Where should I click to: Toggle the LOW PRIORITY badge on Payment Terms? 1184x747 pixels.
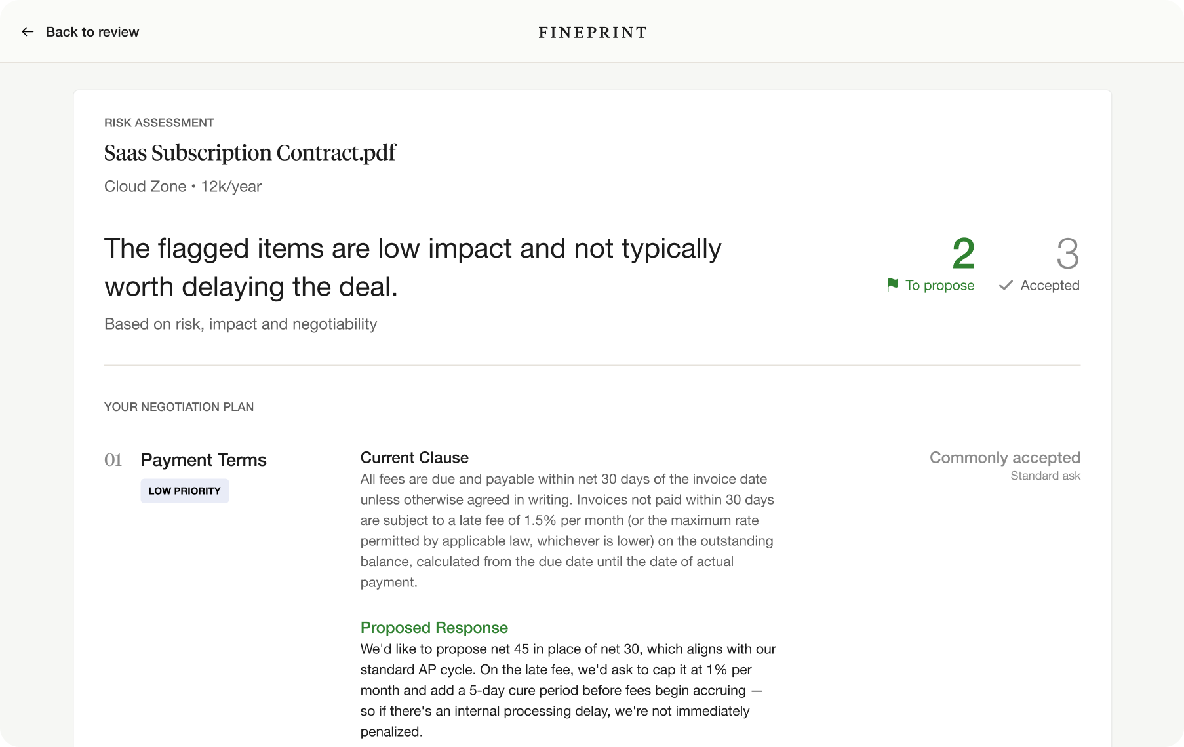(x=184, y=490)
